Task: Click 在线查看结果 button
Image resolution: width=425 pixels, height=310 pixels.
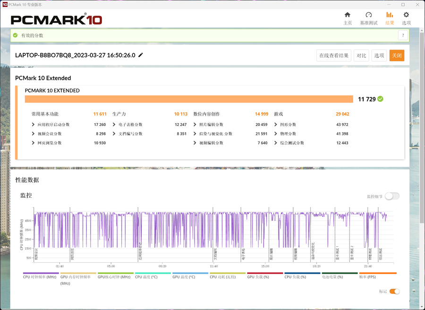Action: click(334, 56)
